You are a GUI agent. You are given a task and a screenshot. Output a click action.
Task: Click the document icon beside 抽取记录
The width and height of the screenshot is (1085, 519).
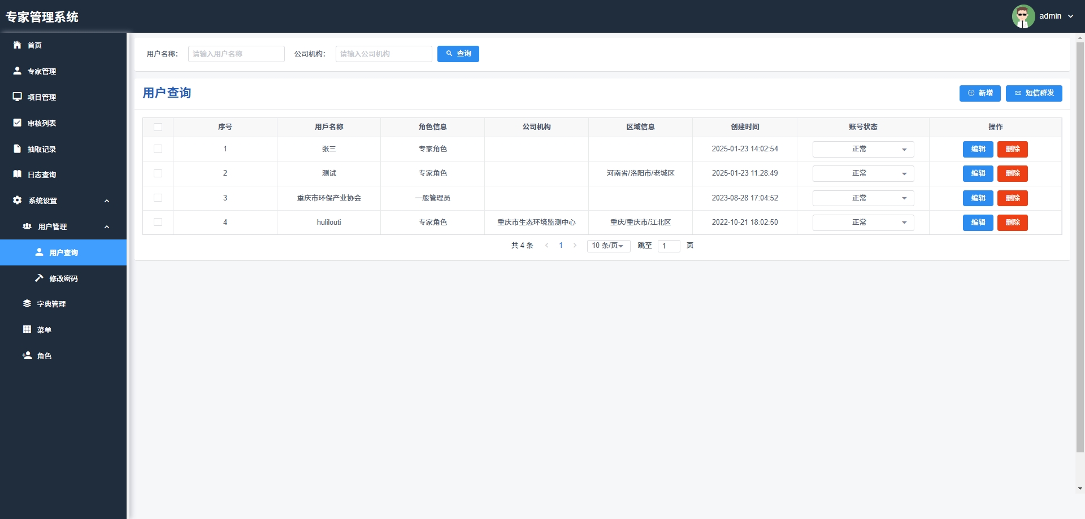point(17,149)
